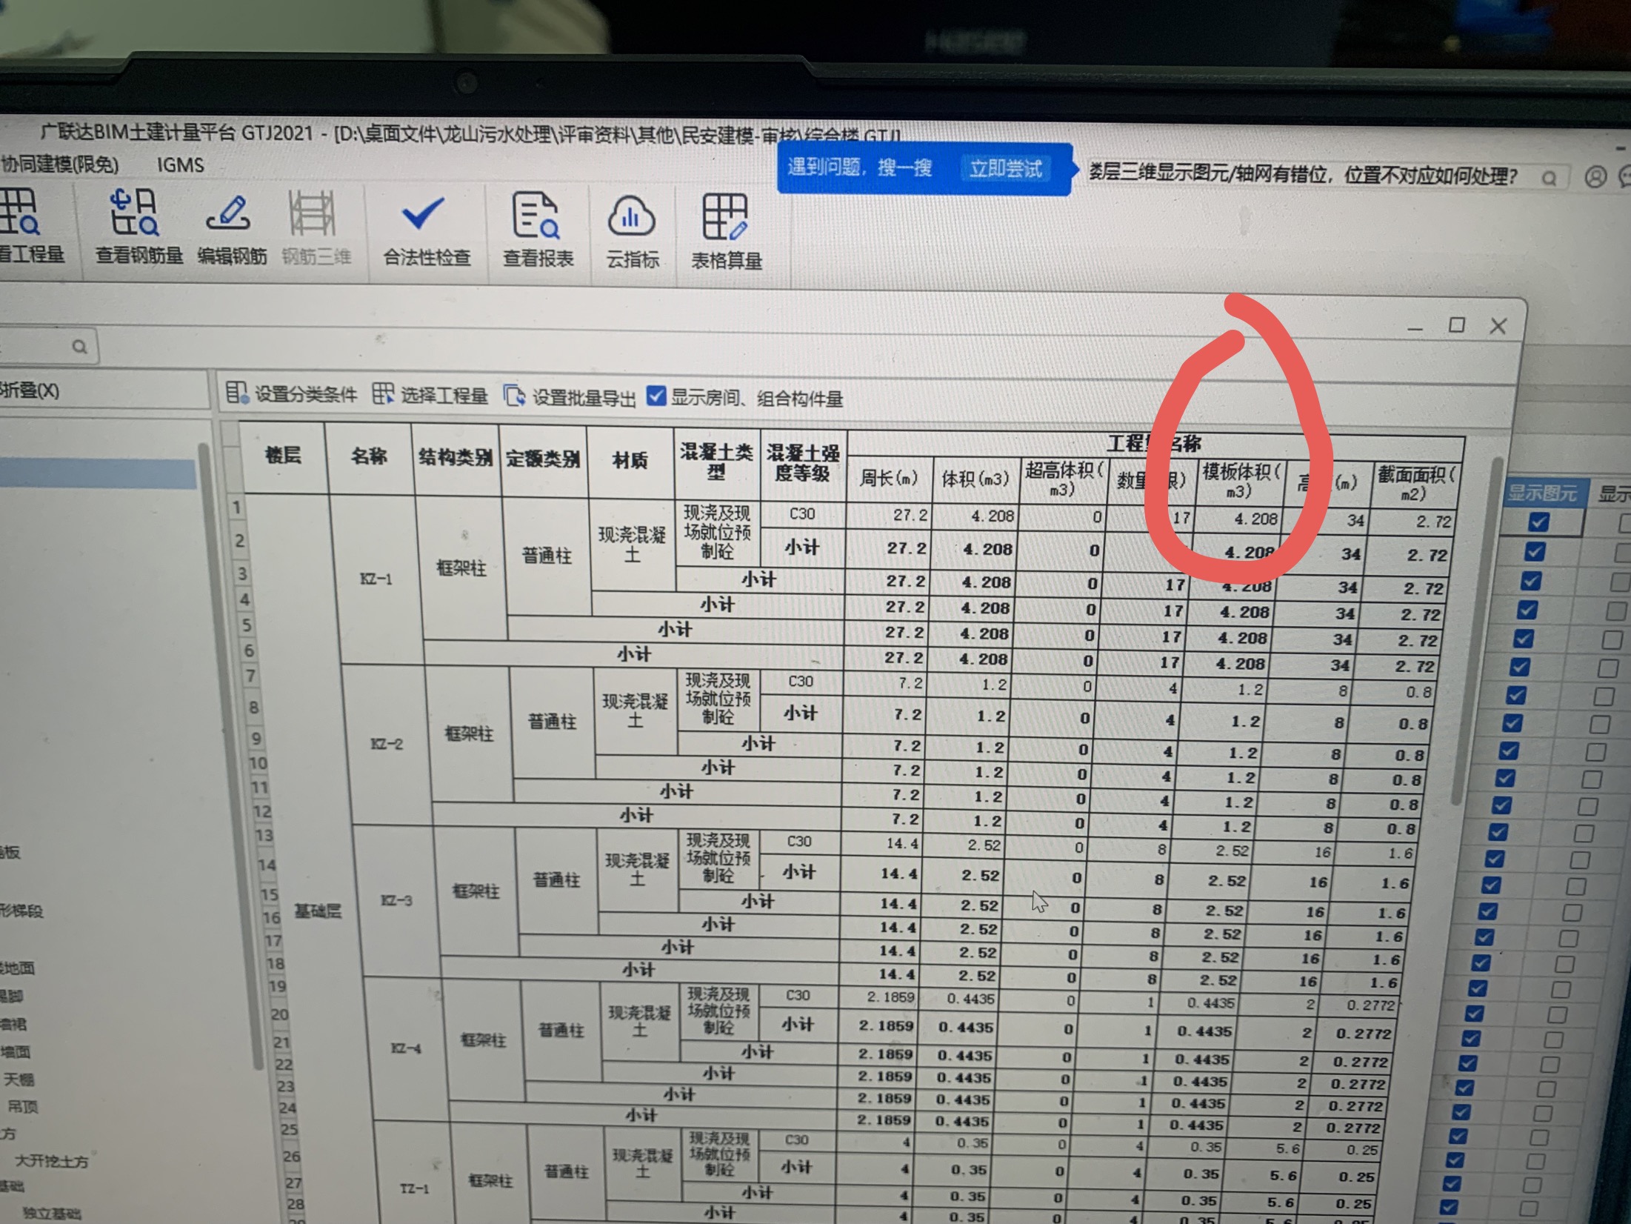Click the 选择工程量 icon
The height and width of the screenshot is (1224, 1631).
coord(382,394)
